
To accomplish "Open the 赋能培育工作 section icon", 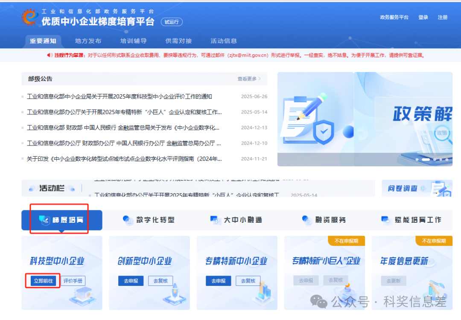I will pos(385,219).
